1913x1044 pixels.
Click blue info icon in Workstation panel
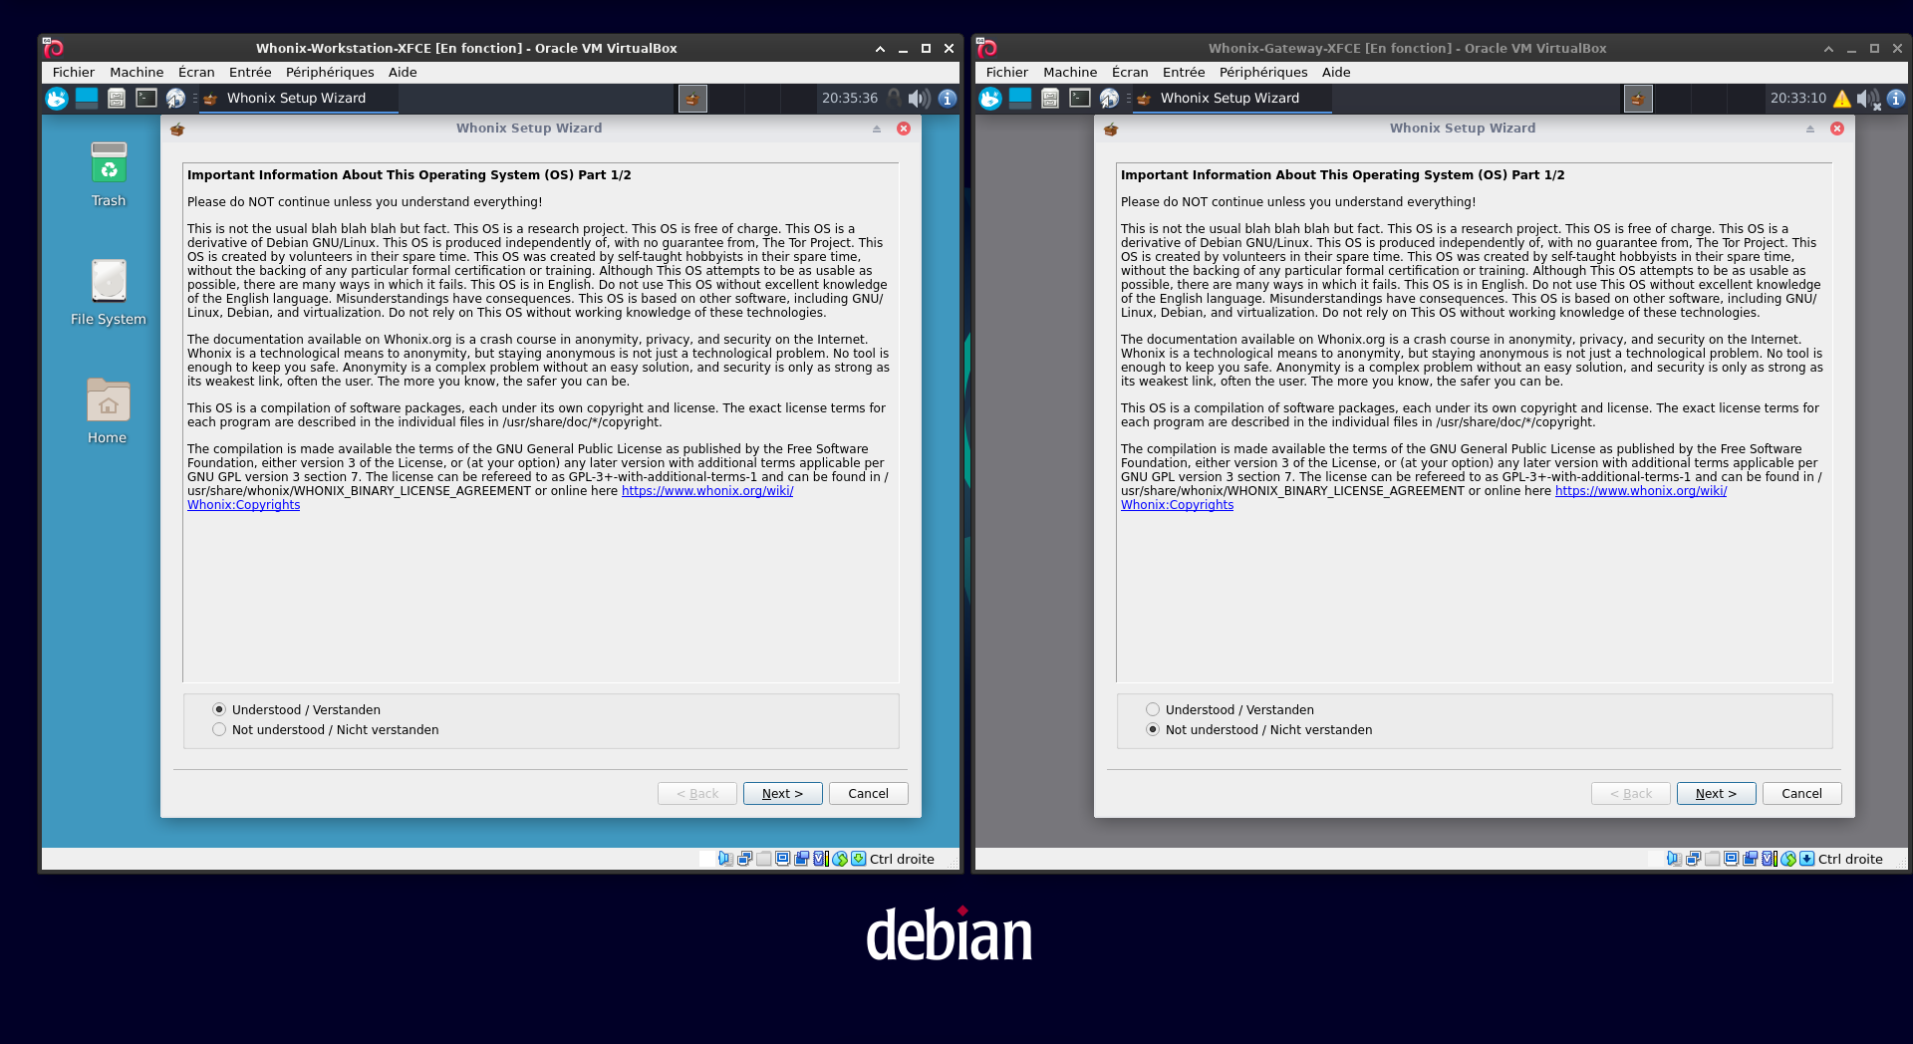click(x=948, y=98)
